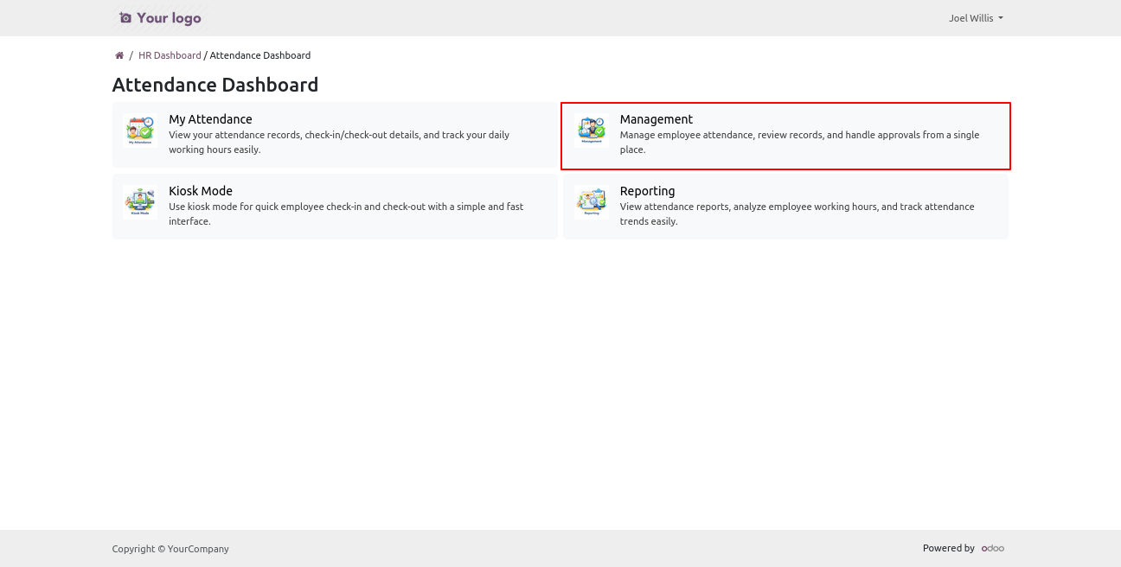Click the Attendance Dashboard page heading
Viewport: 1121px width, 567px height.
pyautogui.click(x=215, y=85)
